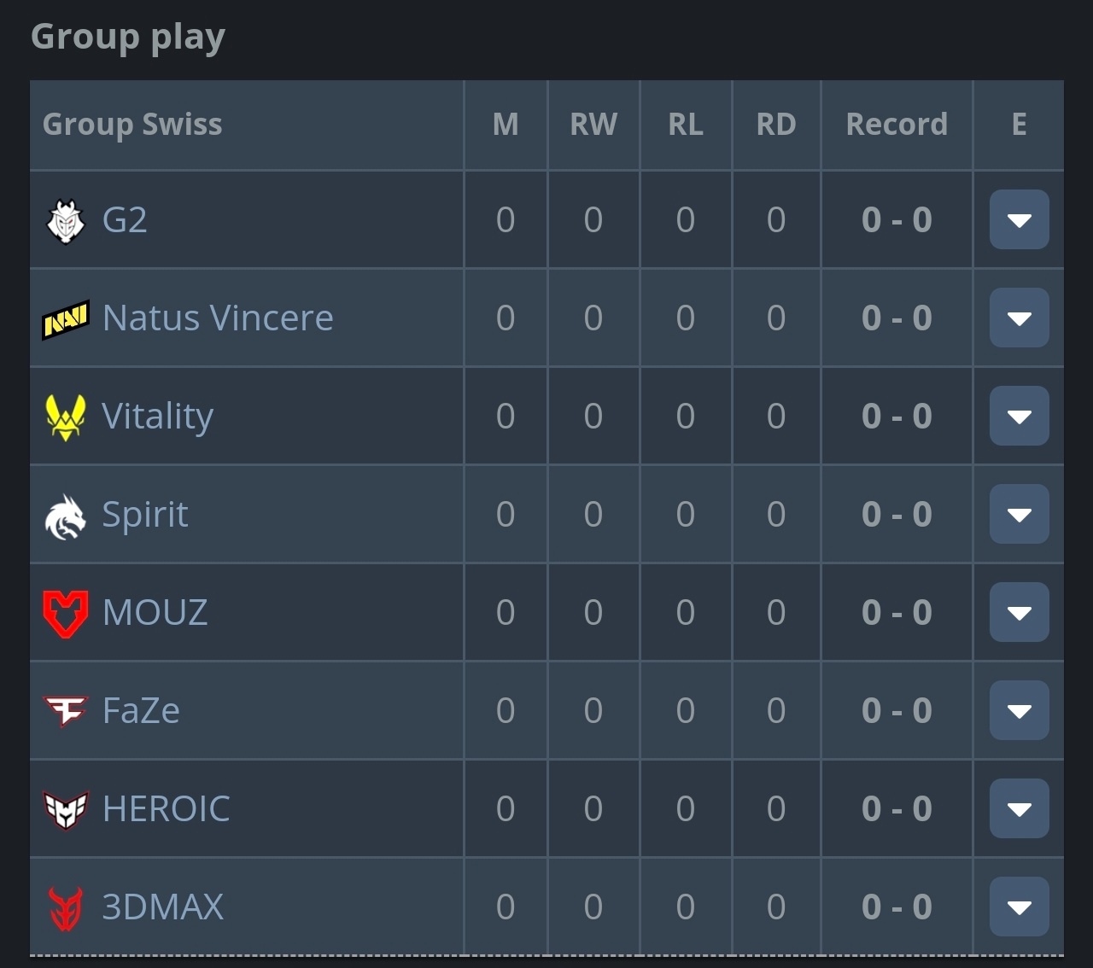Screen dimensions: 1093x968
Task: Click the MOUZ red heart logo
Action: pyautogui.click(x=66, y=614)
